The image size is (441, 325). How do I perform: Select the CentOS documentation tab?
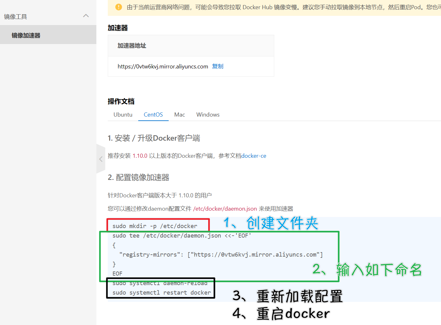(153, 115)
